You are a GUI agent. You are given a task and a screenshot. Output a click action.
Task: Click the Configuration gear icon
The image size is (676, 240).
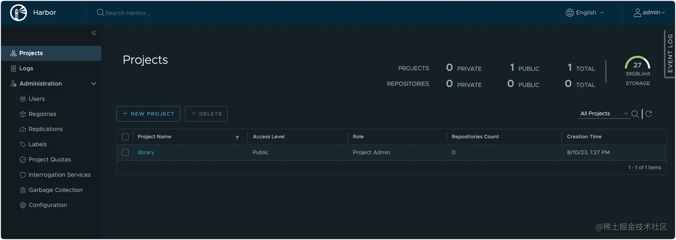coord(23,205)
